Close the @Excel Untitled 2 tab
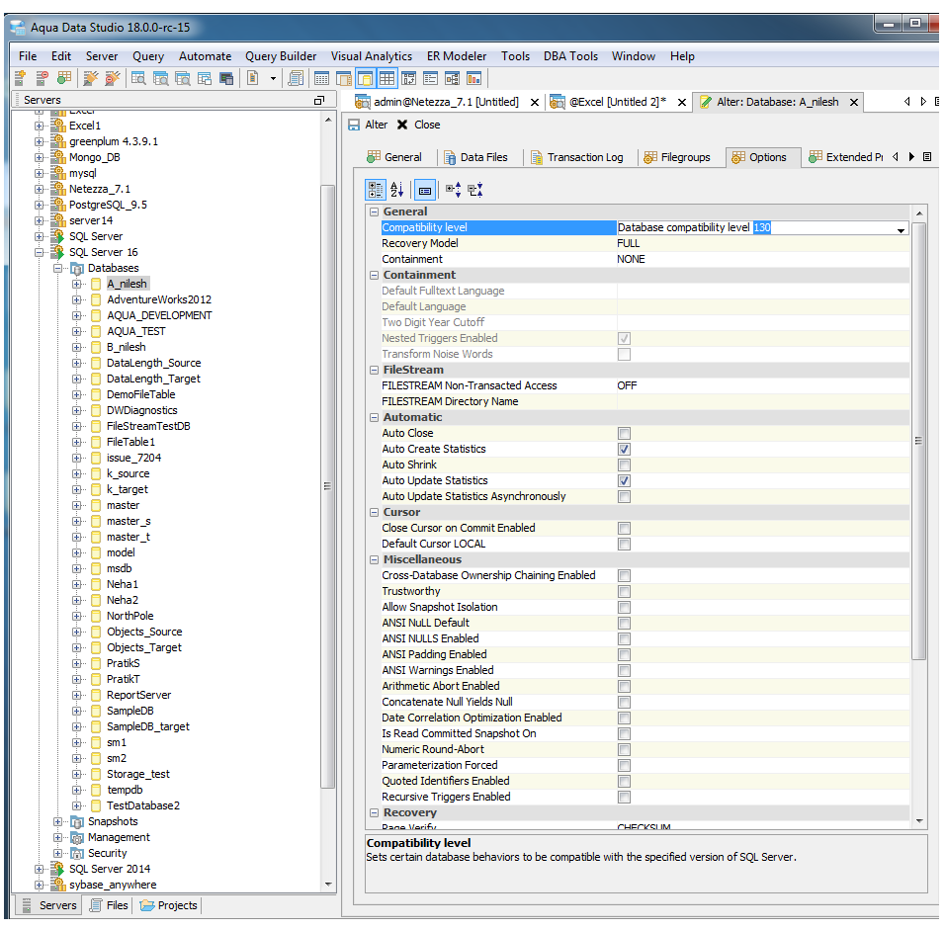Image resolution: width=946 pixels, height=930 pixels. (682, 103)
